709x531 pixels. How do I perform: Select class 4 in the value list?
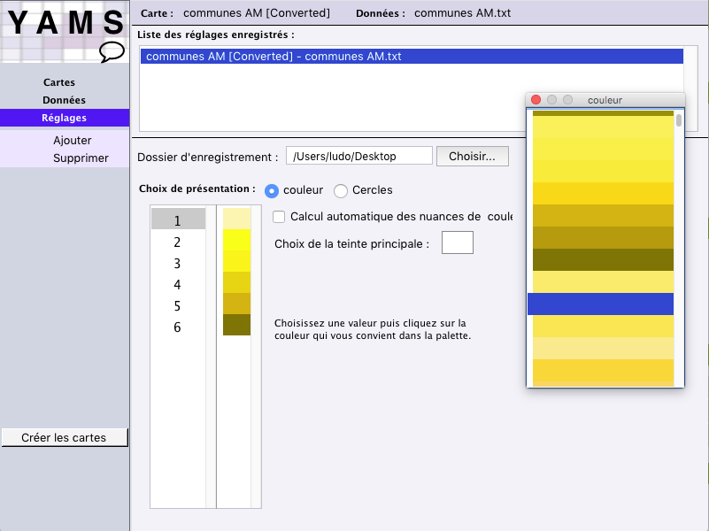click(x=178, y=284)
